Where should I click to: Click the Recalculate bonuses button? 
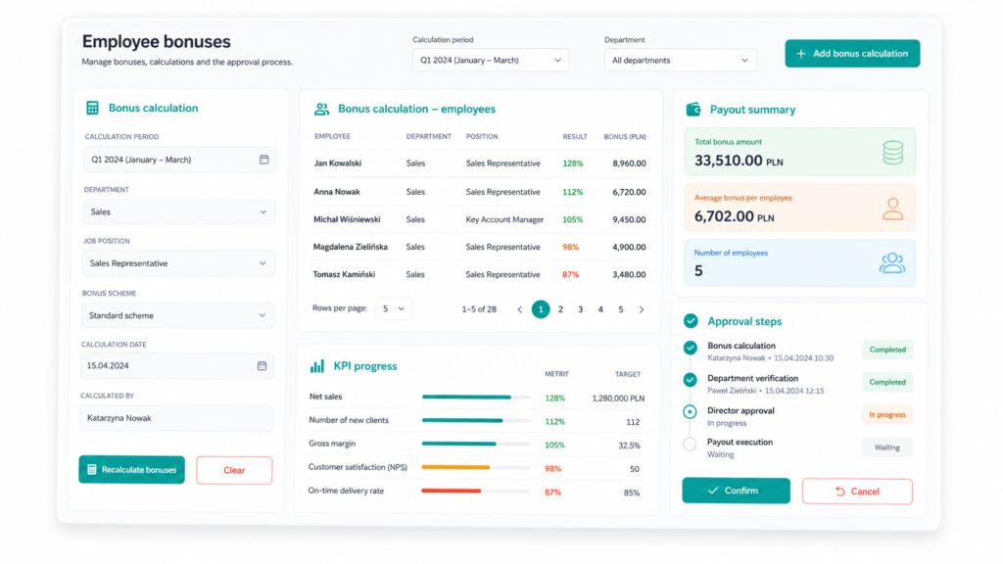click(x=132, y=469)
